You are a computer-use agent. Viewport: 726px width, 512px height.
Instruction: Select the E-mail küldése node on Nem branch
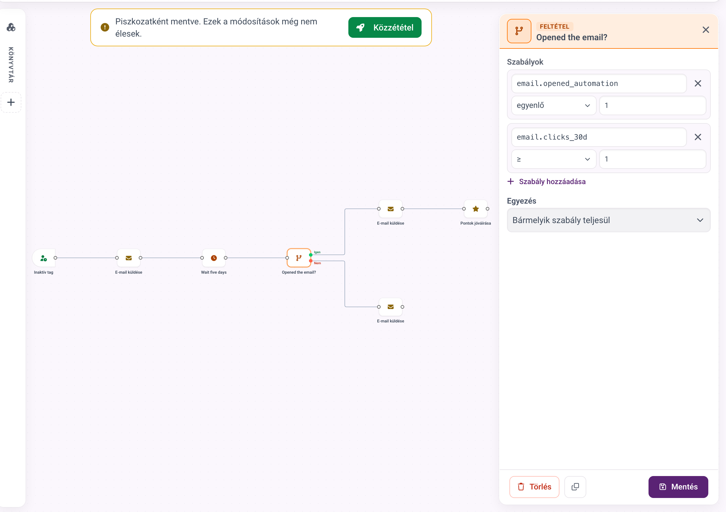[x=390, y=307]
